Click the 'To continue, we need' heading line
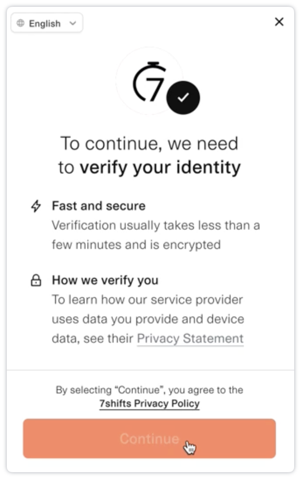The image size is (301, 479). tap(149, 143)
